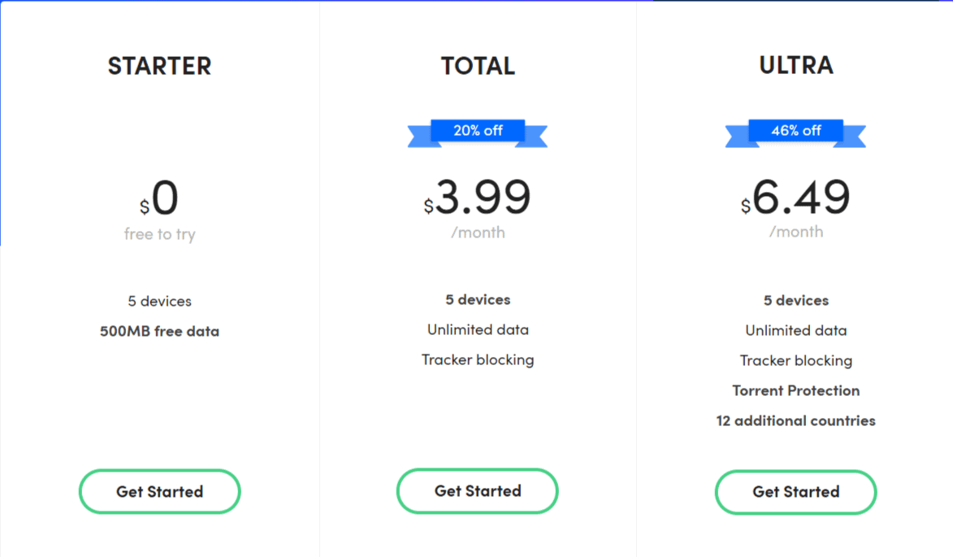Click Torrent Protection feature in Ultra plan
This screenshot has width=953, height=557.
pos(796,390)
